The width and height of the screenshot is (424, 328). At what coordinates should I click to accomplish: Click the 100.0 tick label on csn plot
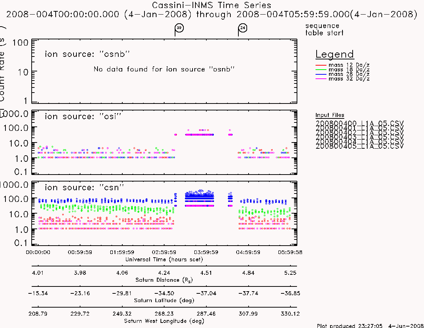(16, 199)
